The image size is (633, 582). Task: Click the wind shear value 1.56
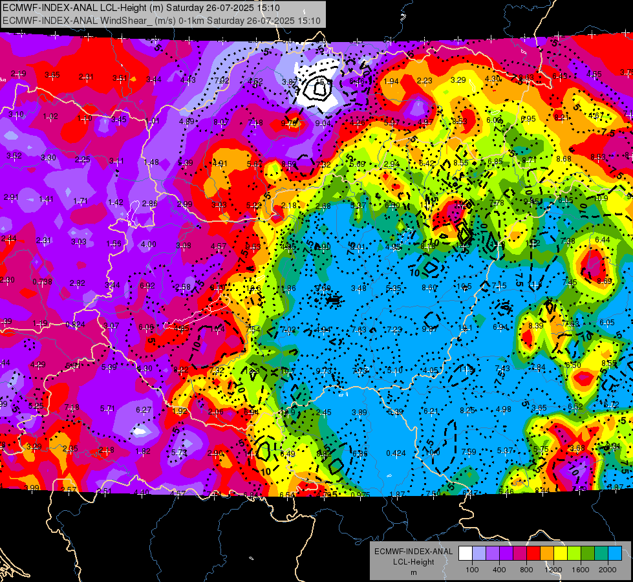point(114,244)
